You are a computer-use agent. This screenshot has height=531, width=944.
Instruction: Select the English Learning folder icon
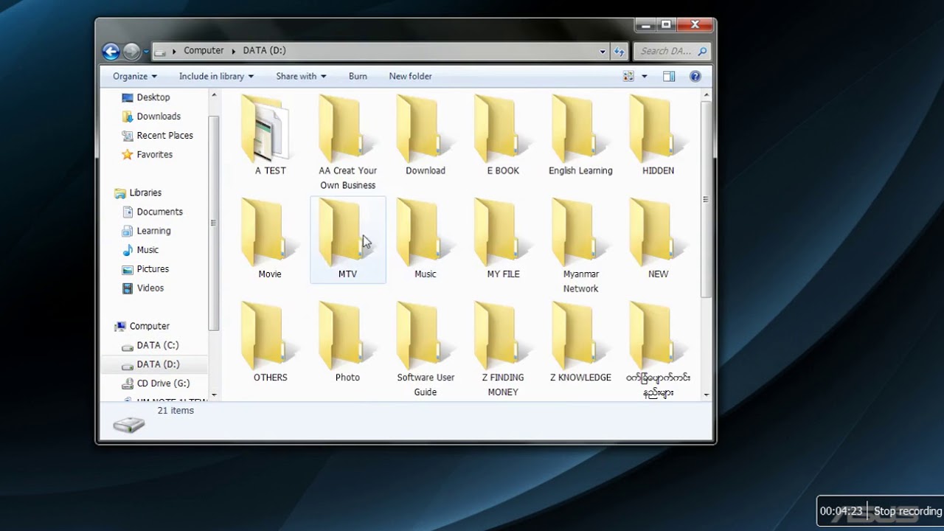tap(577, 128)
